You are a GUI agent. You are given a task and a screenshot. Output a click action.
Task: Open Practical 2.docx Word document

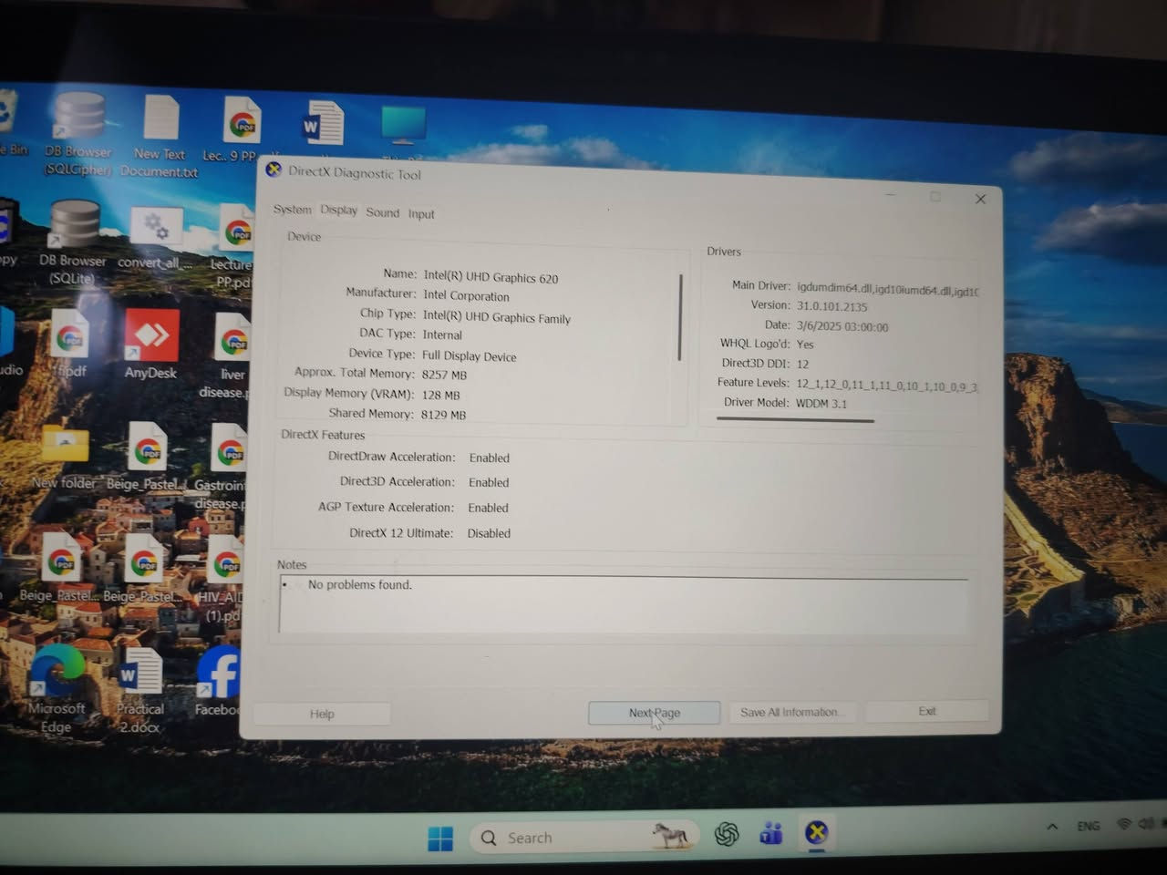pyautogui.click(x=140, y=676)
